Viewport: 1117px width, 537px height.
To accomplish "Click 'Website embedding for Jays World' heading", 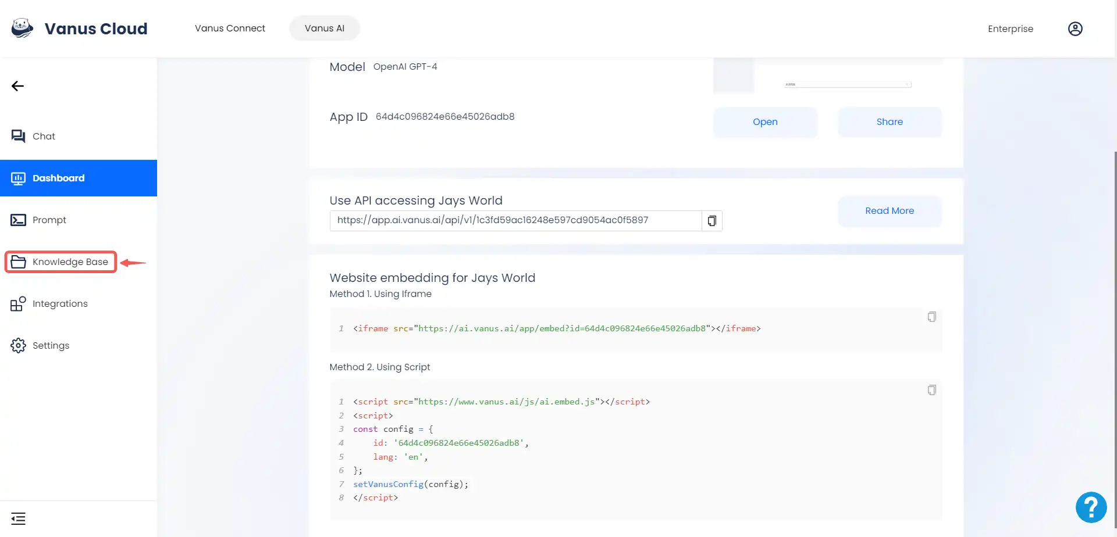I will (x=432, y=278).
